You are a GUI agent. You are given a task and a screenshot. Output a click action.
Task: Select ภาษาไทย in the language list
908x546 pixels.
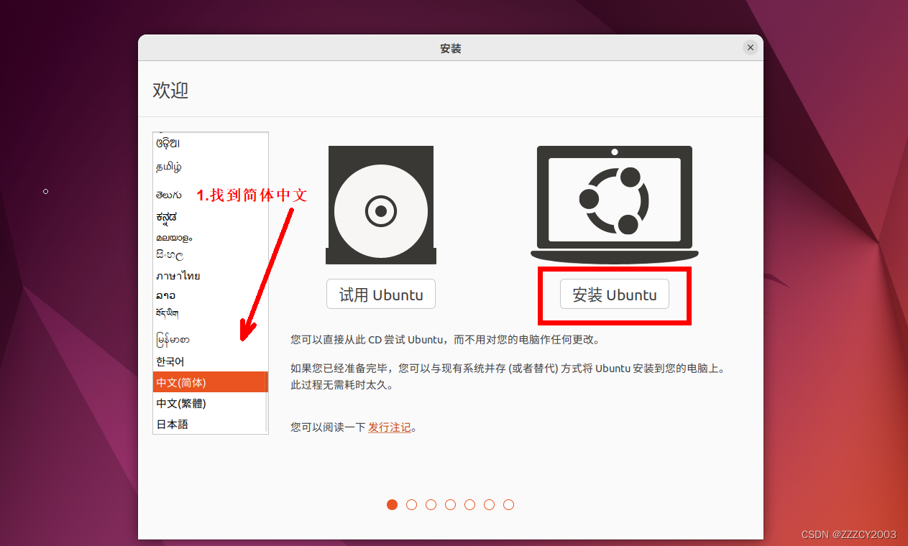(x=178, y=276)
